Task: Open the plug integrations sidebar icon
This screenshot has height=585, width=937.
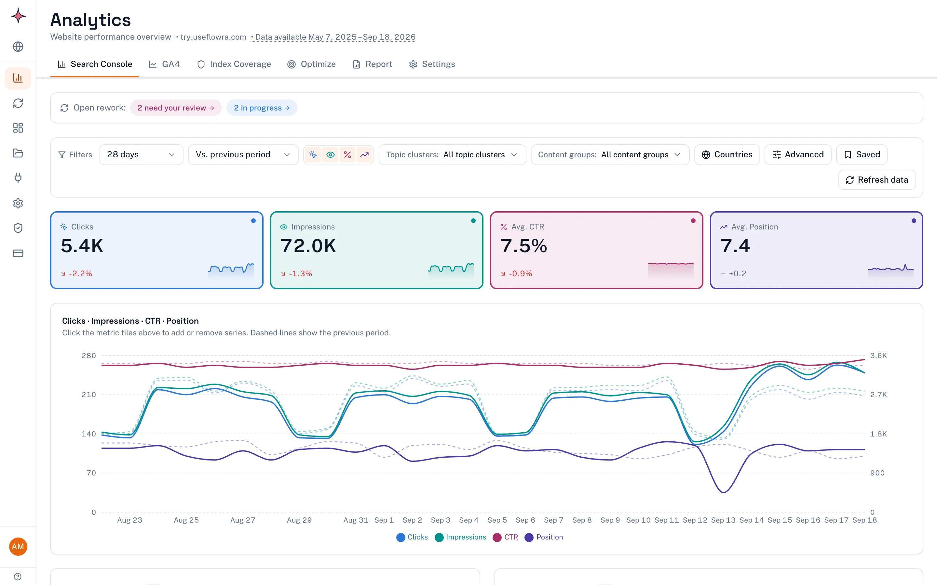Action: [x=18, y=178]
